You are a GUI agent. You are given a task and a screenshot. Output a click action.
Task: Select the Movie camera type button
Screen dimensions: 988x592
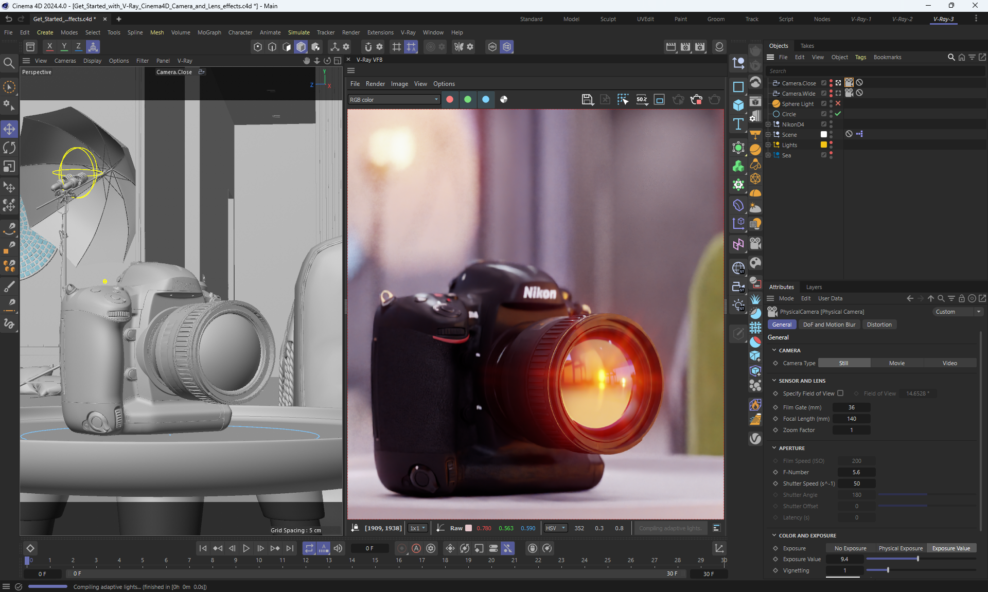pos(896,363)
